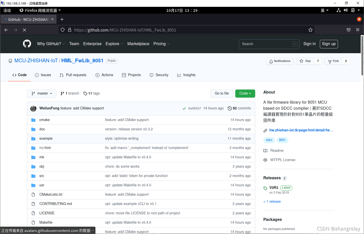Click the shield tracking protection icon

point(63,30)
